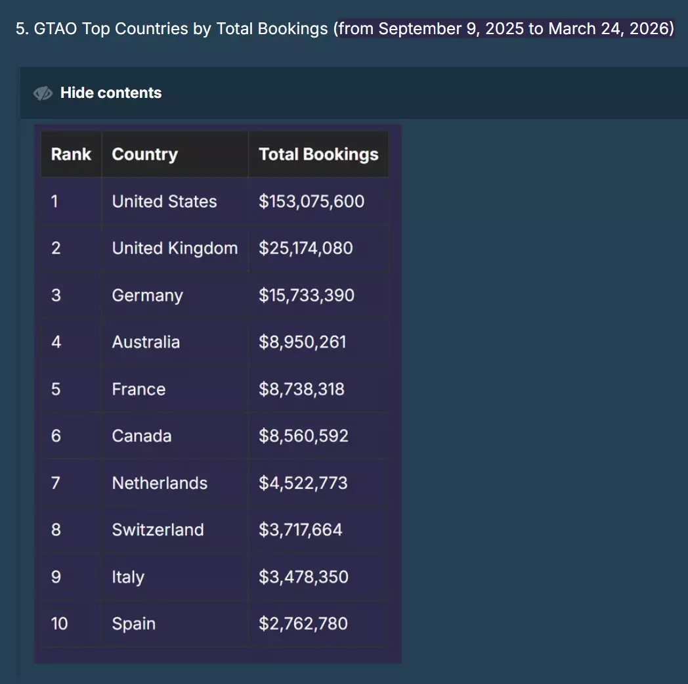Click on Australia in the table
This screenshot has width=688, height=684.
coord(146,342)
